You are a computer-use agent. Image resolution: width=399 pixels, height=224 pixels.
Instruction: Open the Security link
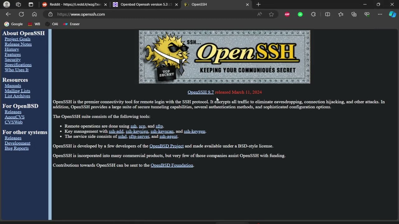click(x=12, y=59)
